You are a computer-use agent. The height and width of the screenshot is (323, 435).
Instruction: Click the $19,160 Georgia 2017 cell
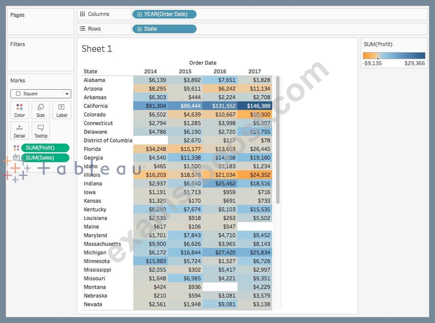pyautogui.click(x=255, y=157)
